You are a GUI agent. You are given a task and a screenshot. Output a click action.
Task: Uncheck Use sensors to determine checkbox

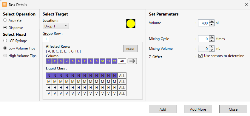[200, 56]
